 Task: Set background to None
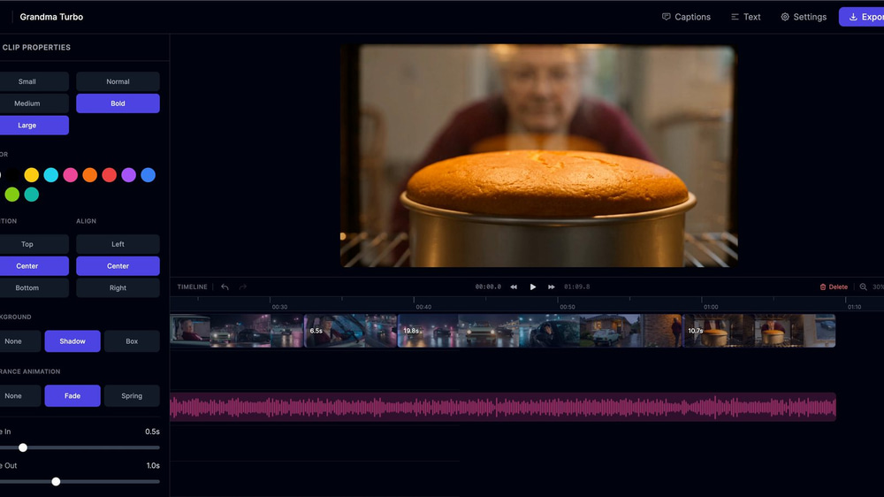(19, 341)
